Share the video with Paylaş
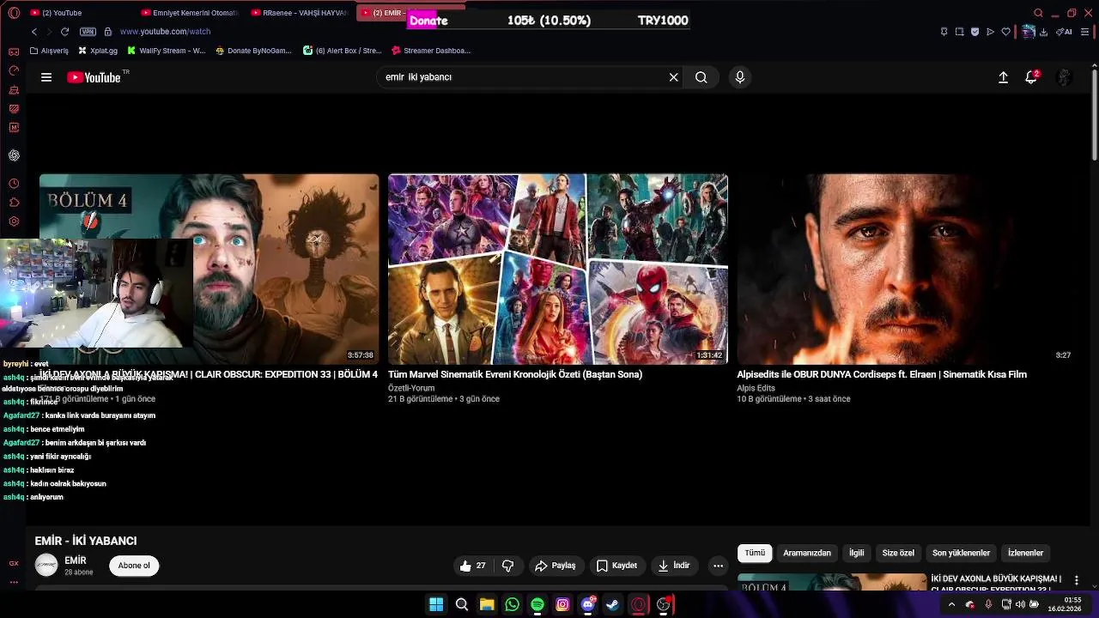1099x618 pixels. (x=555, y=566)
